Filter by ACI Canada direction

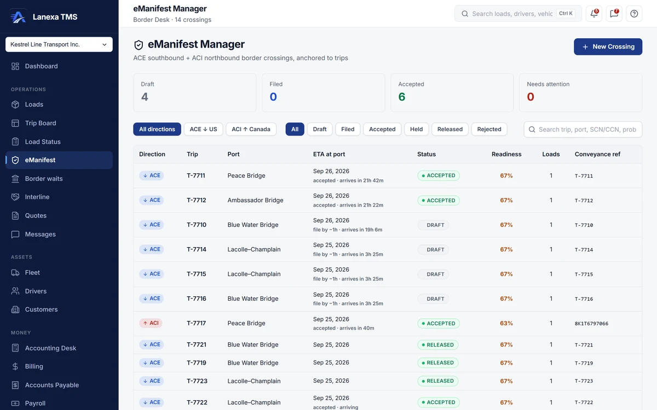(x=251, y=129)
